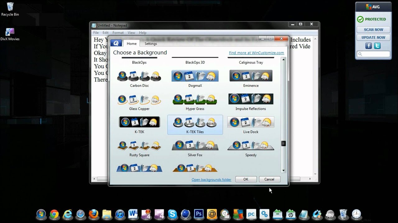The width and height of the screenshot is (398, 223).
Task: Select the BlackOps 3D label
Action: pos(195,62)
